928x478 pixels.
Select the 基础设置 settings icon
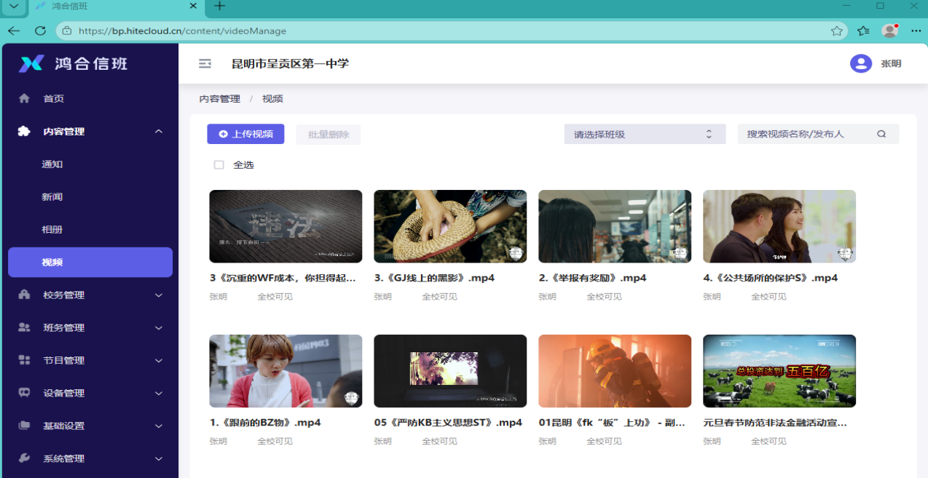click(23, 425)
